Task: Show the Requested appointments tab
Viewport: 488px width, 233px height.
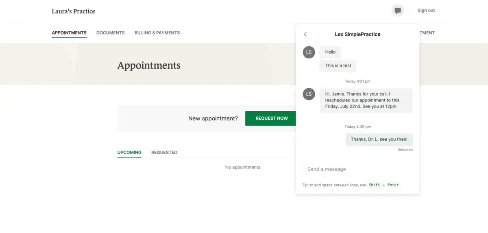Action: (164, 153)
